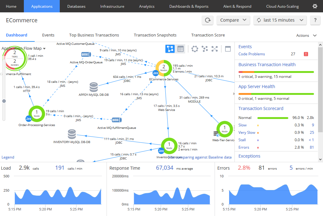Screen dimensions: 323x216
Task: Click the right panel scrollbar up arrow
Action: pos(320,44)
